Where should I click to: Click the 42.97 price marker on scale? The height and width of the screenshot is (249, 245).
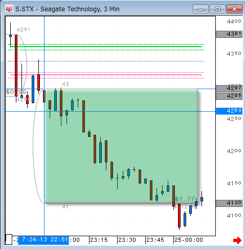tap(229, 88)
